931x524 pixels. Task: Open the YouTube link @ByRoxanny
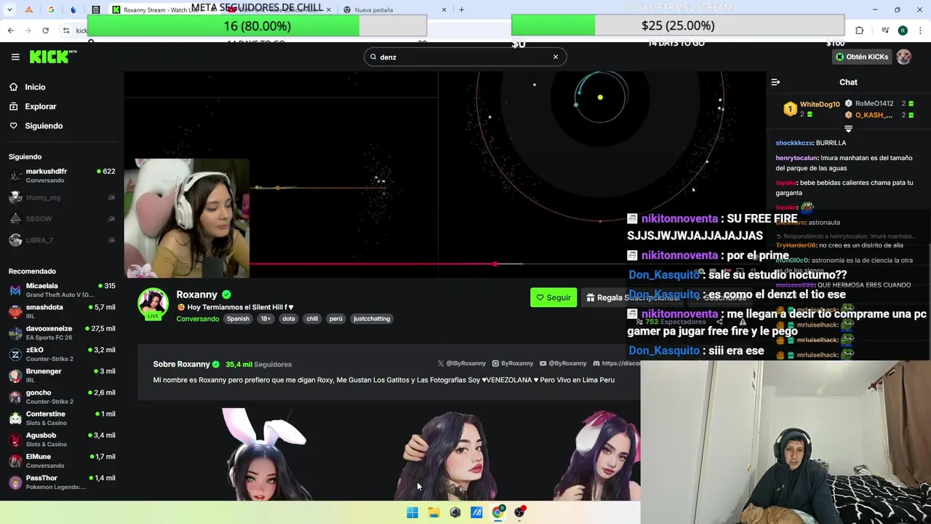coord(563,363)
